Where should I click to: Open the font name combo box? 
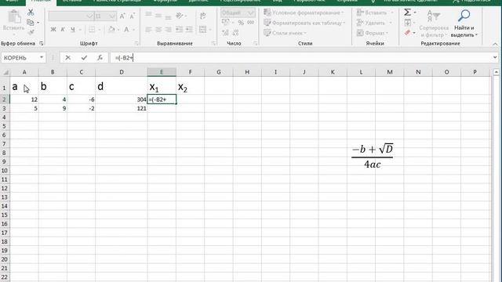click(x=71, y=16)
